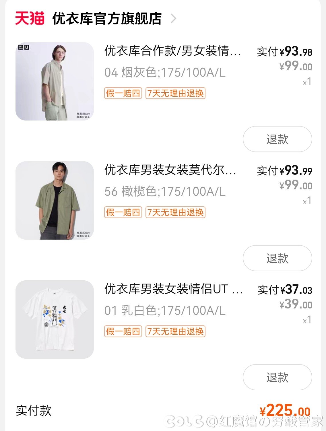Tap 假一赔四 tag on the smoke gray shirt
The width and height of the screenshot is (326, 431).
point(123,93)
